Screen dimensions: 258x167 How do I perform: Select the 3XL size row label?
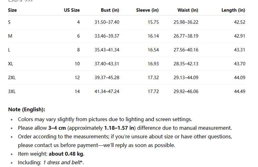[12, 91]
